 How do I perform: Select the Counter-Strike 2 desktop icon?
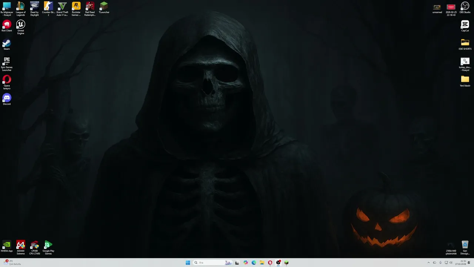click(48, 9)
